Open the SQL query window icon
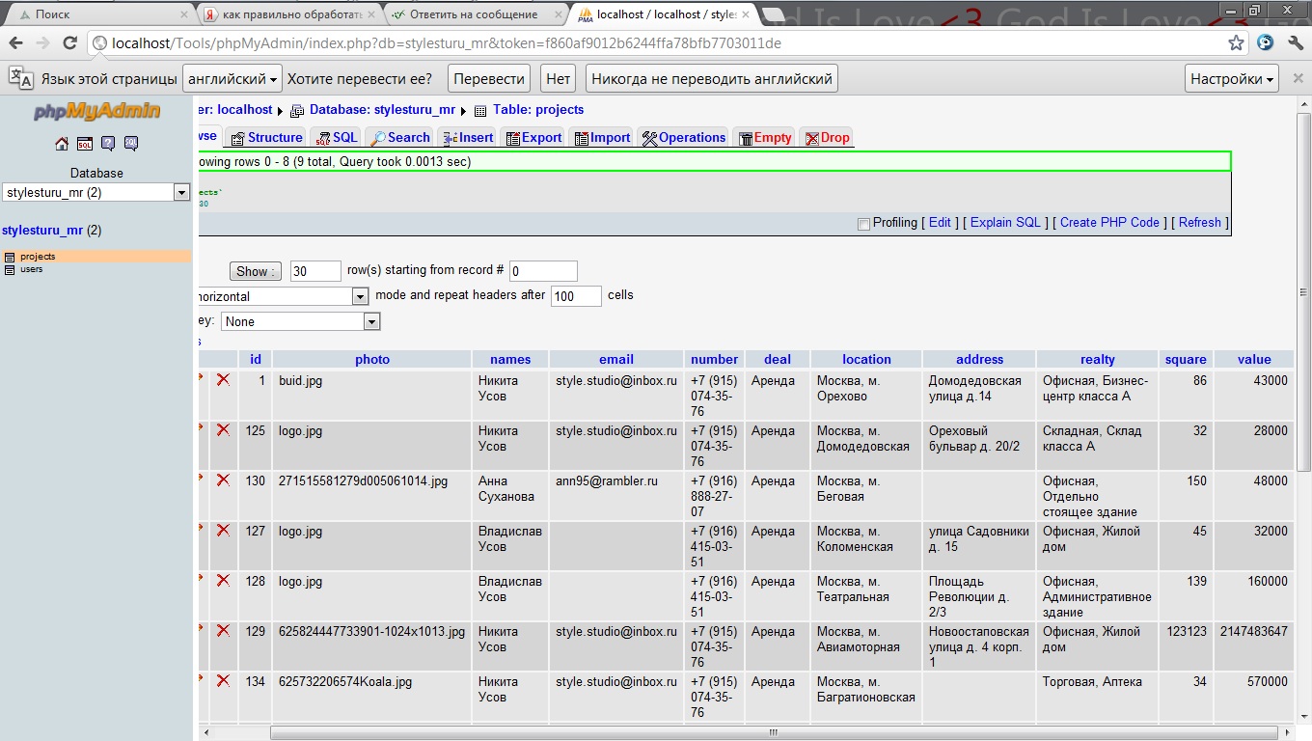 [x=85, y=144]
